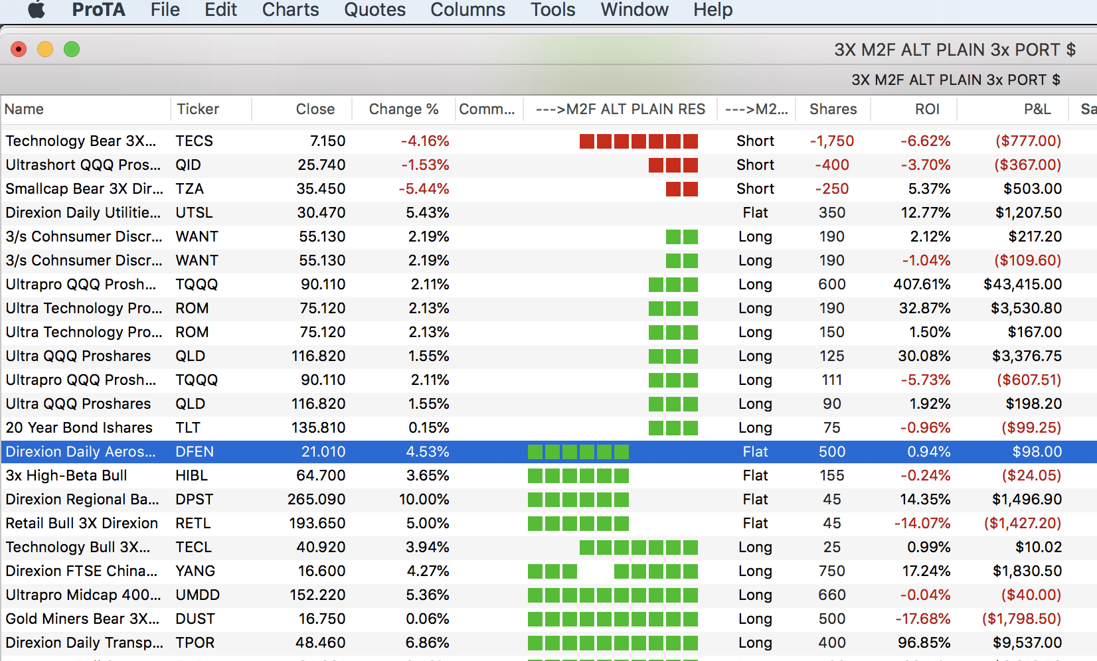Select the Technology Bull 3X row name
This screenshot has width=1097, height=661.
pos(78,548)
